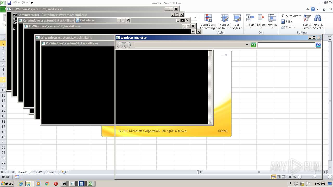Click the AutoSum sigma button
This screenshot has height=187, width=333.
pyautogui.click(x=283, y=16)
